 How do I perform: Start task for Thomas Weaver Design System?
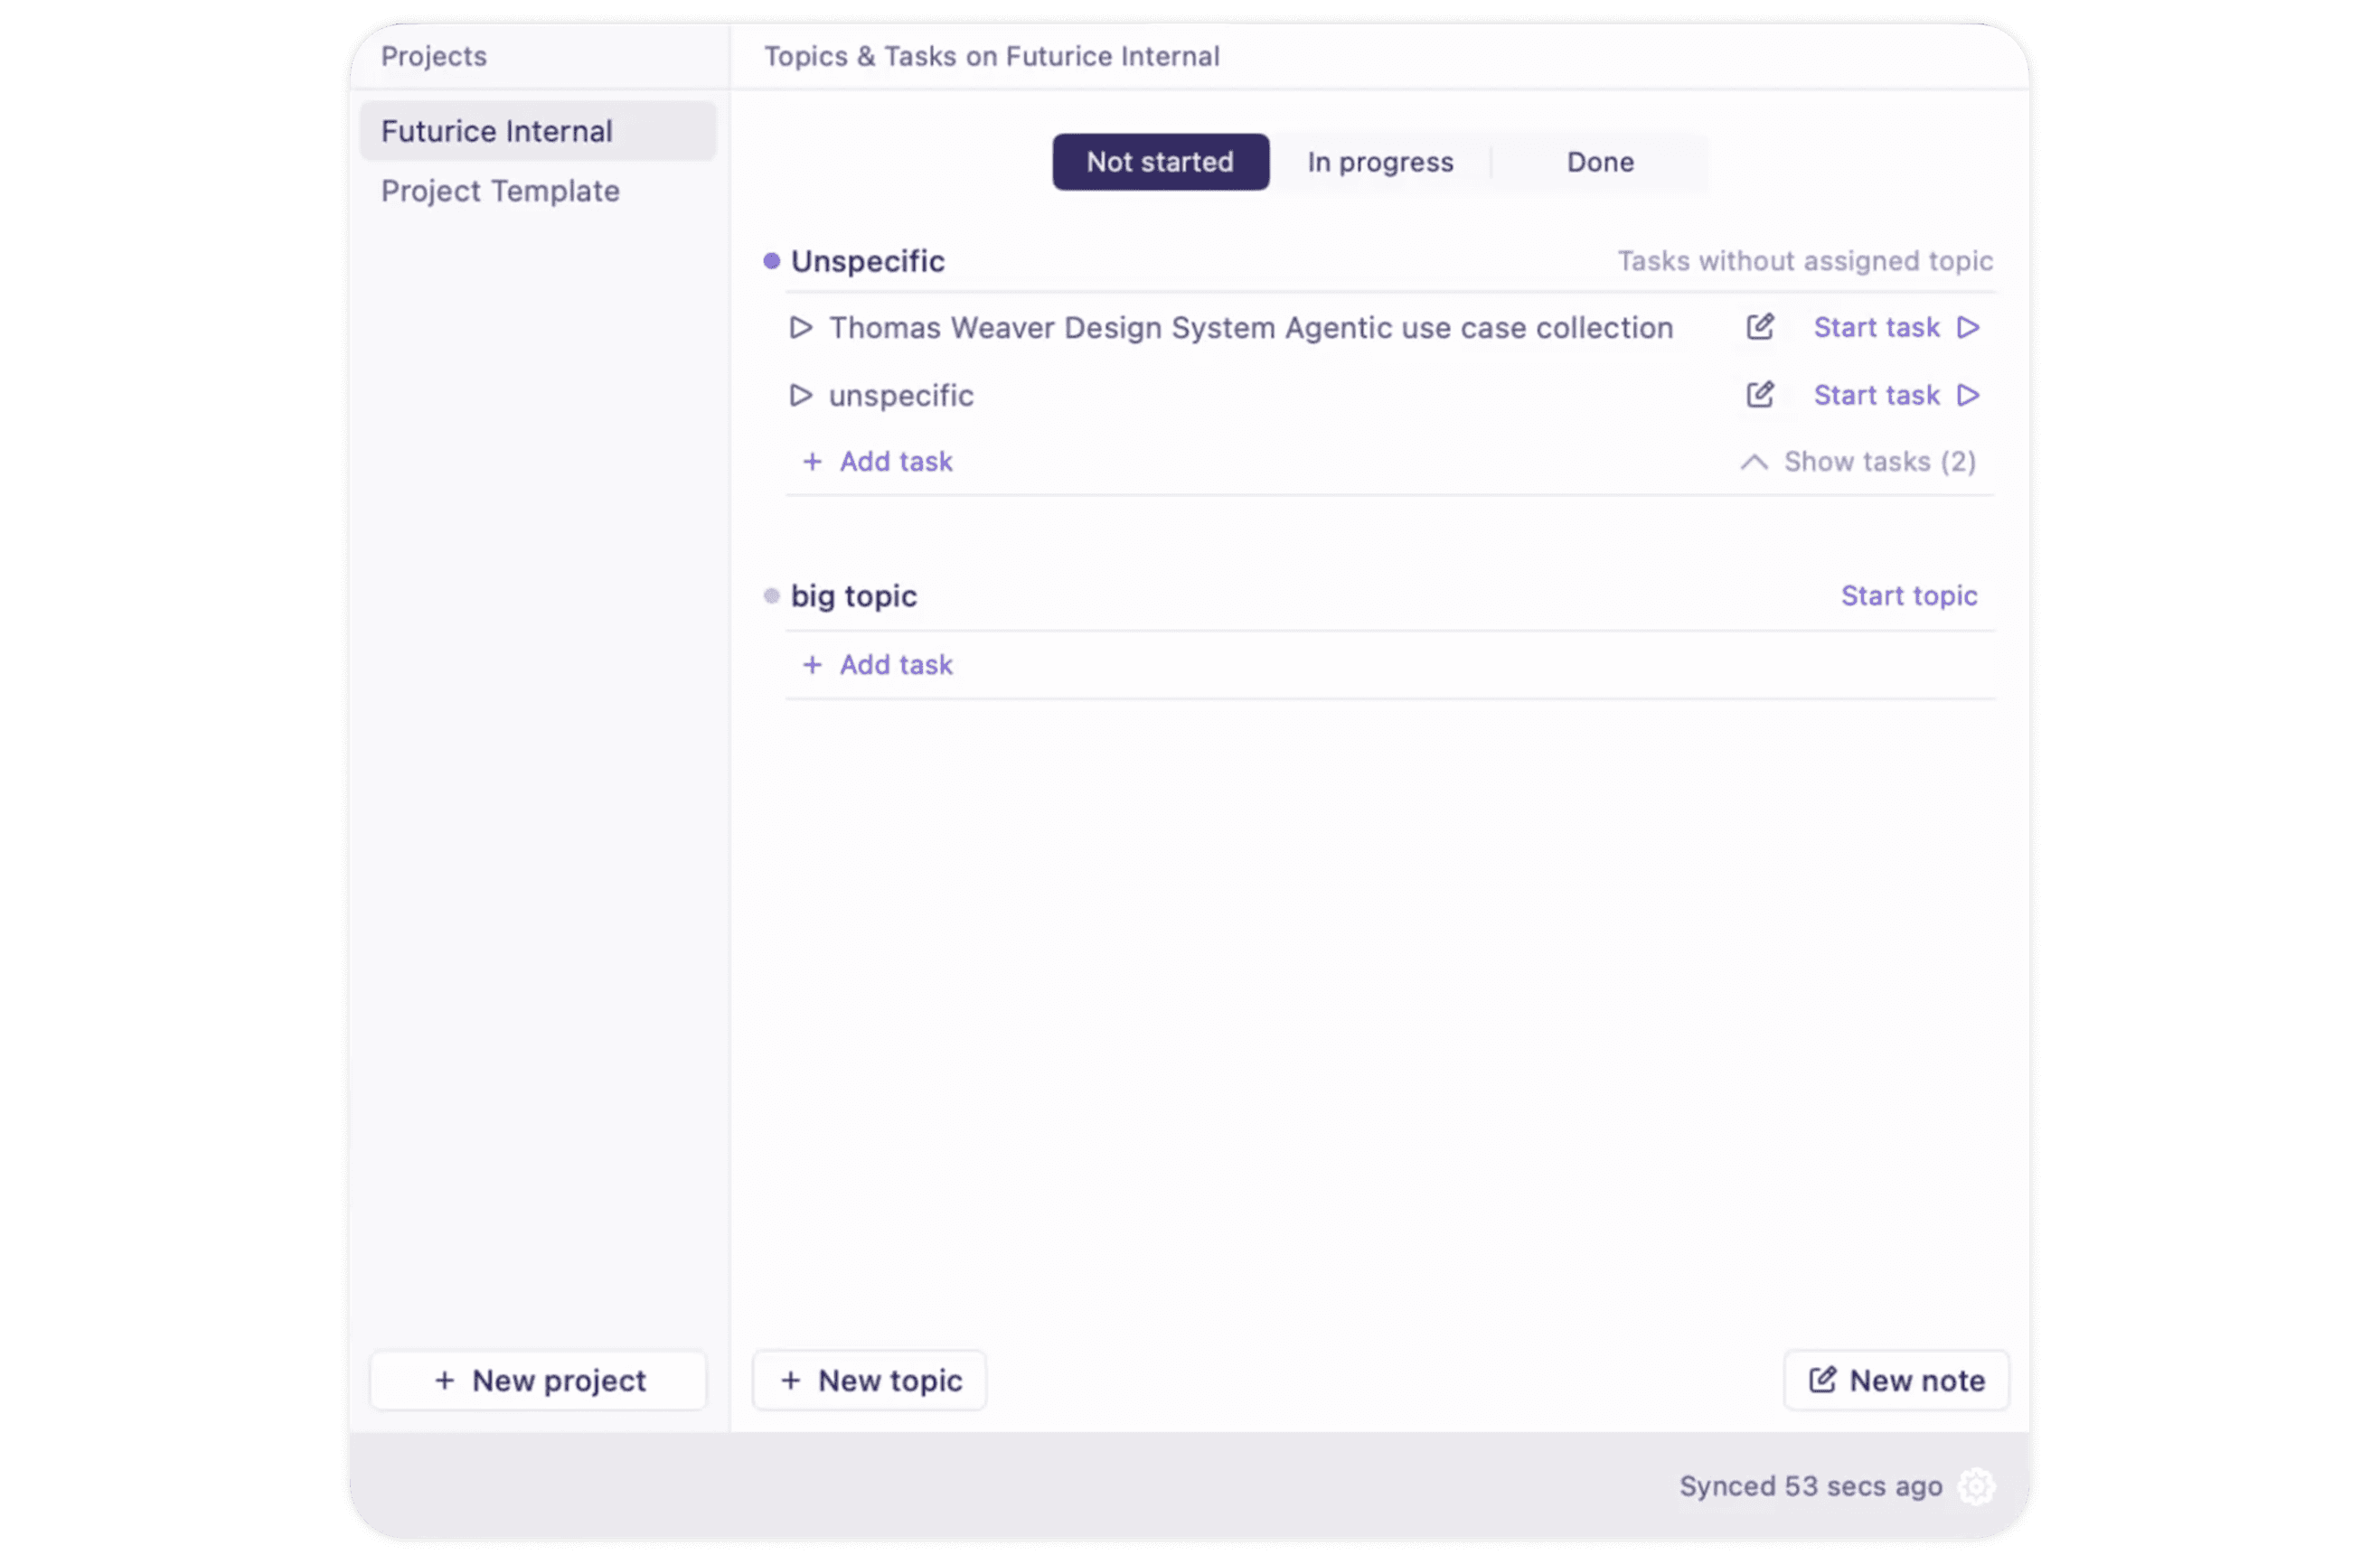click(1897, 328)
